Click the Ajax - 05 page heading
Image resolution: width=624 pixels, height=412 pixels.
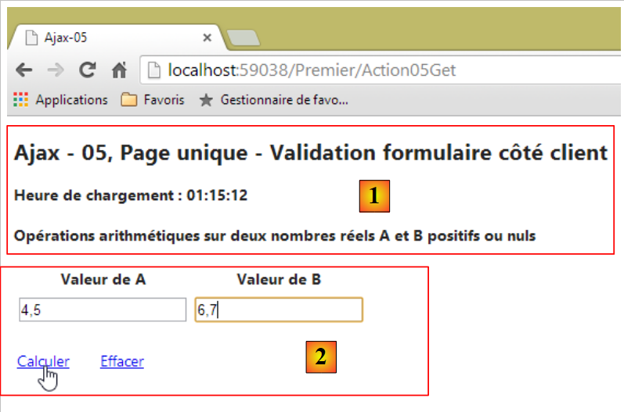click(310, 152)
